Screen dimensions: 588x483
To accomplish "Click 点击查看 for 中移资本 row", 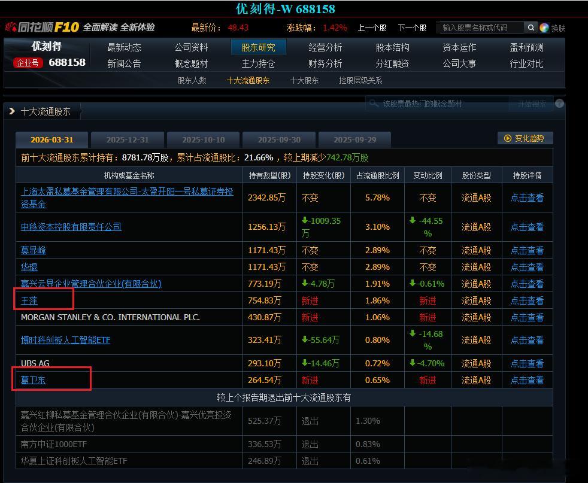I will (527, 227).
